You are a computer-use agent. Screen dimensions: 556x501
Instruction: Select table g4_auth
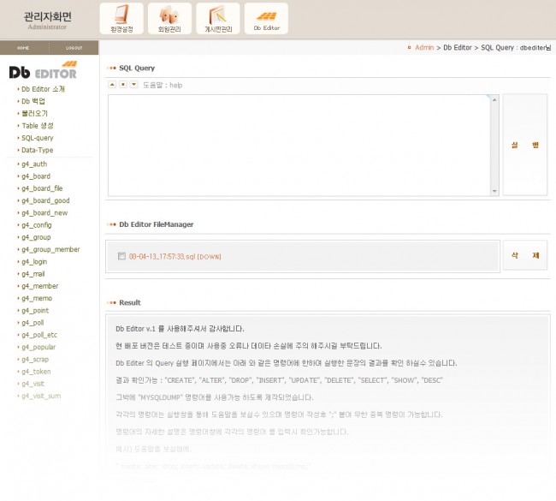tap(34, 164)
